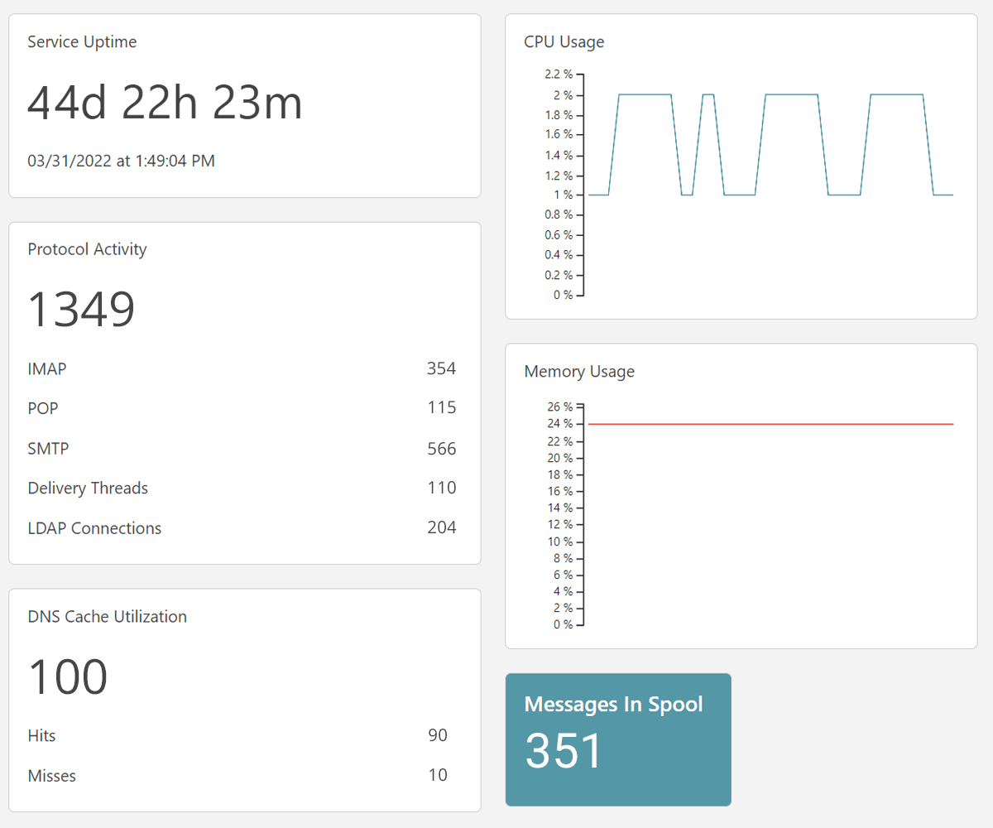Click the CPU Usage chart title

564,41
